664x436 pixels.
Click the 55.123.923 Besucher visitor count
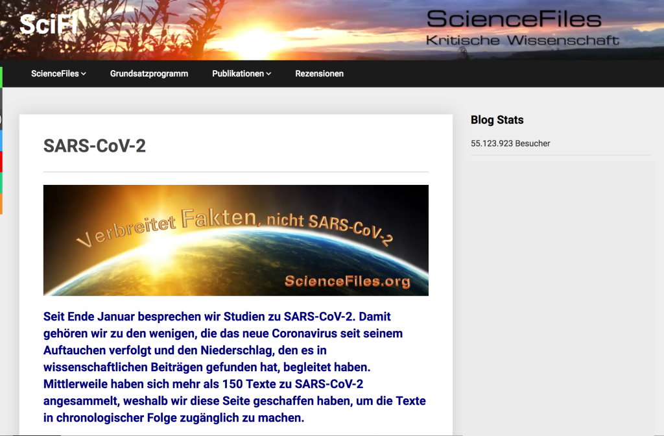(x=510, y=143)
